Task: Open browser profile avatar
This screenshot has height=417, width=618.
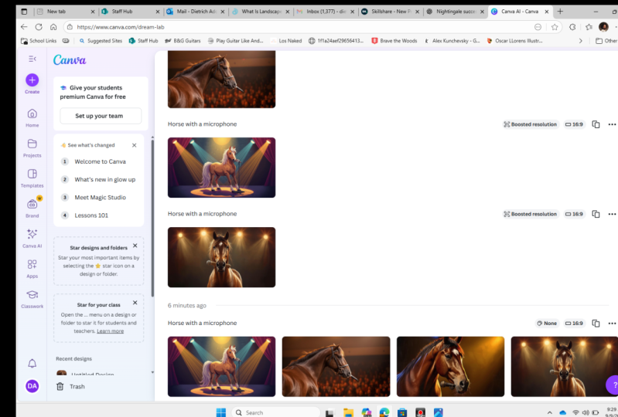Action: (x=603, y=27)
